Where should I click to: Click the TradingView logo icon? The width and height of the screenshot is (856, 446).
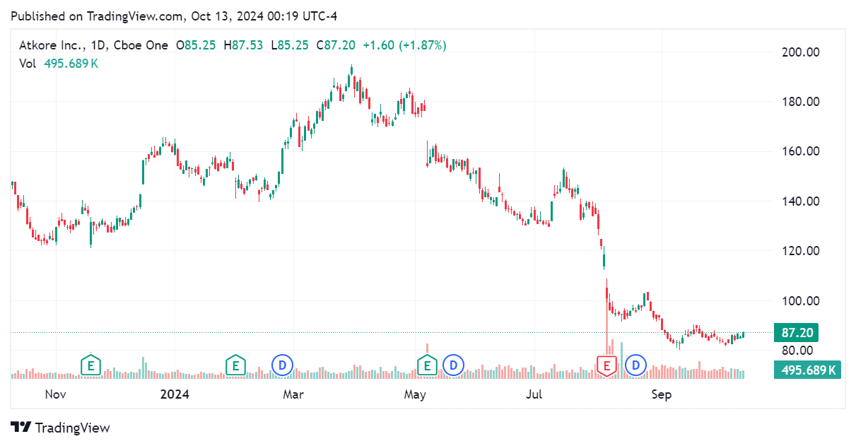(x=23, y=428)
